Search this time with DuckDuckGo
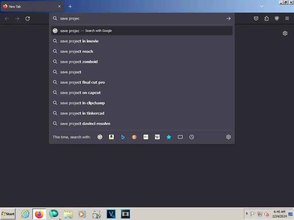The width and height of the screenshot is (294, 220). click(134, 137)
